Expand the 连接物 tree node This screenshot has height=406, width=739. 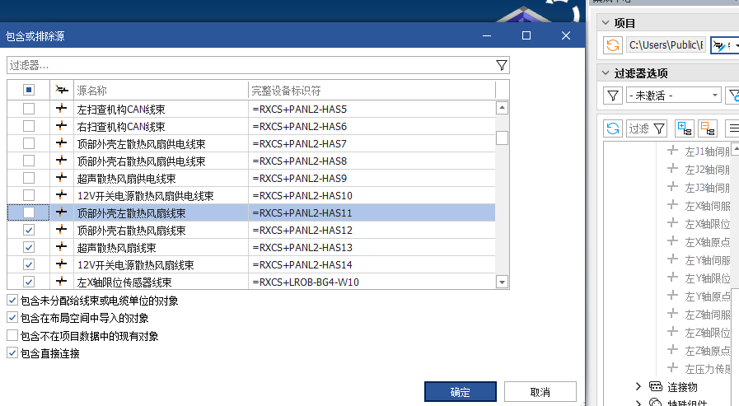638,387
